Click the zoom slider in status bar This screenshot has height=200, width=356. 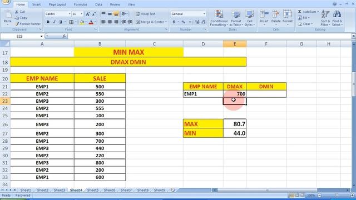336,195
